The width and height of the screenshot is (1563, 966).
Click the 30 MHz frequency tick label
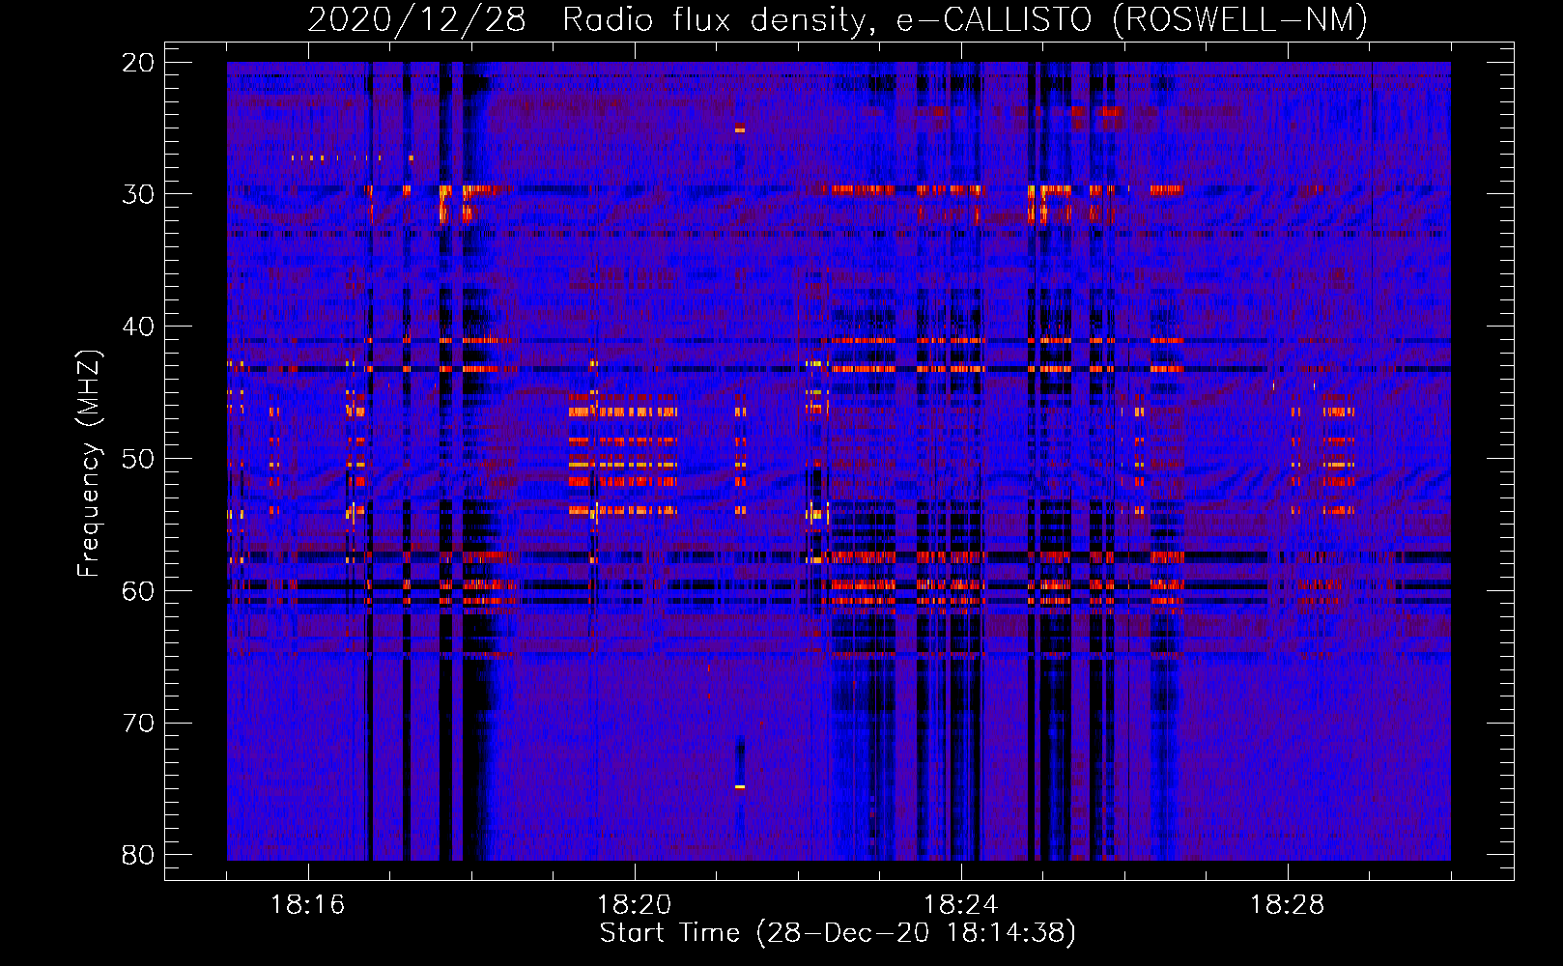click(138, 194)
